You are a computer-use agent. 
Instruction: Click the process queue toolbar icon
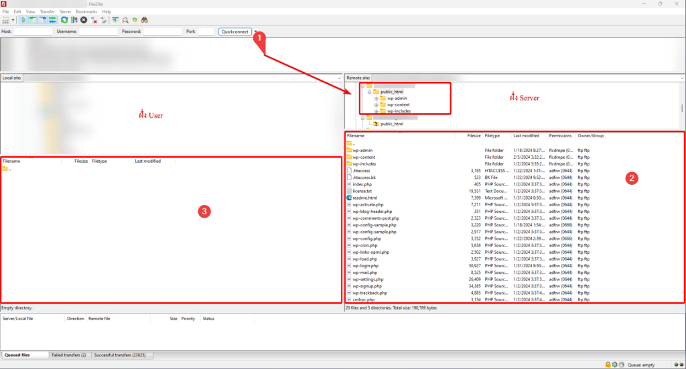74,20
